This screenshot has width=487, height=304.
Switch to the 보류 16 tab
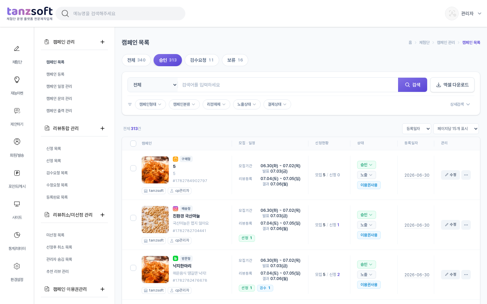click(x=235, y=60)
